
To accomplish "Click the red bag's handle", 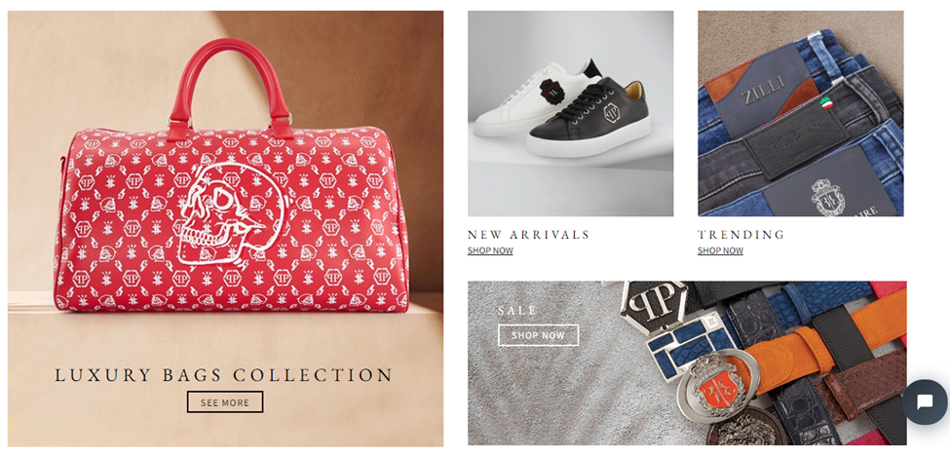I will point(230,85).
